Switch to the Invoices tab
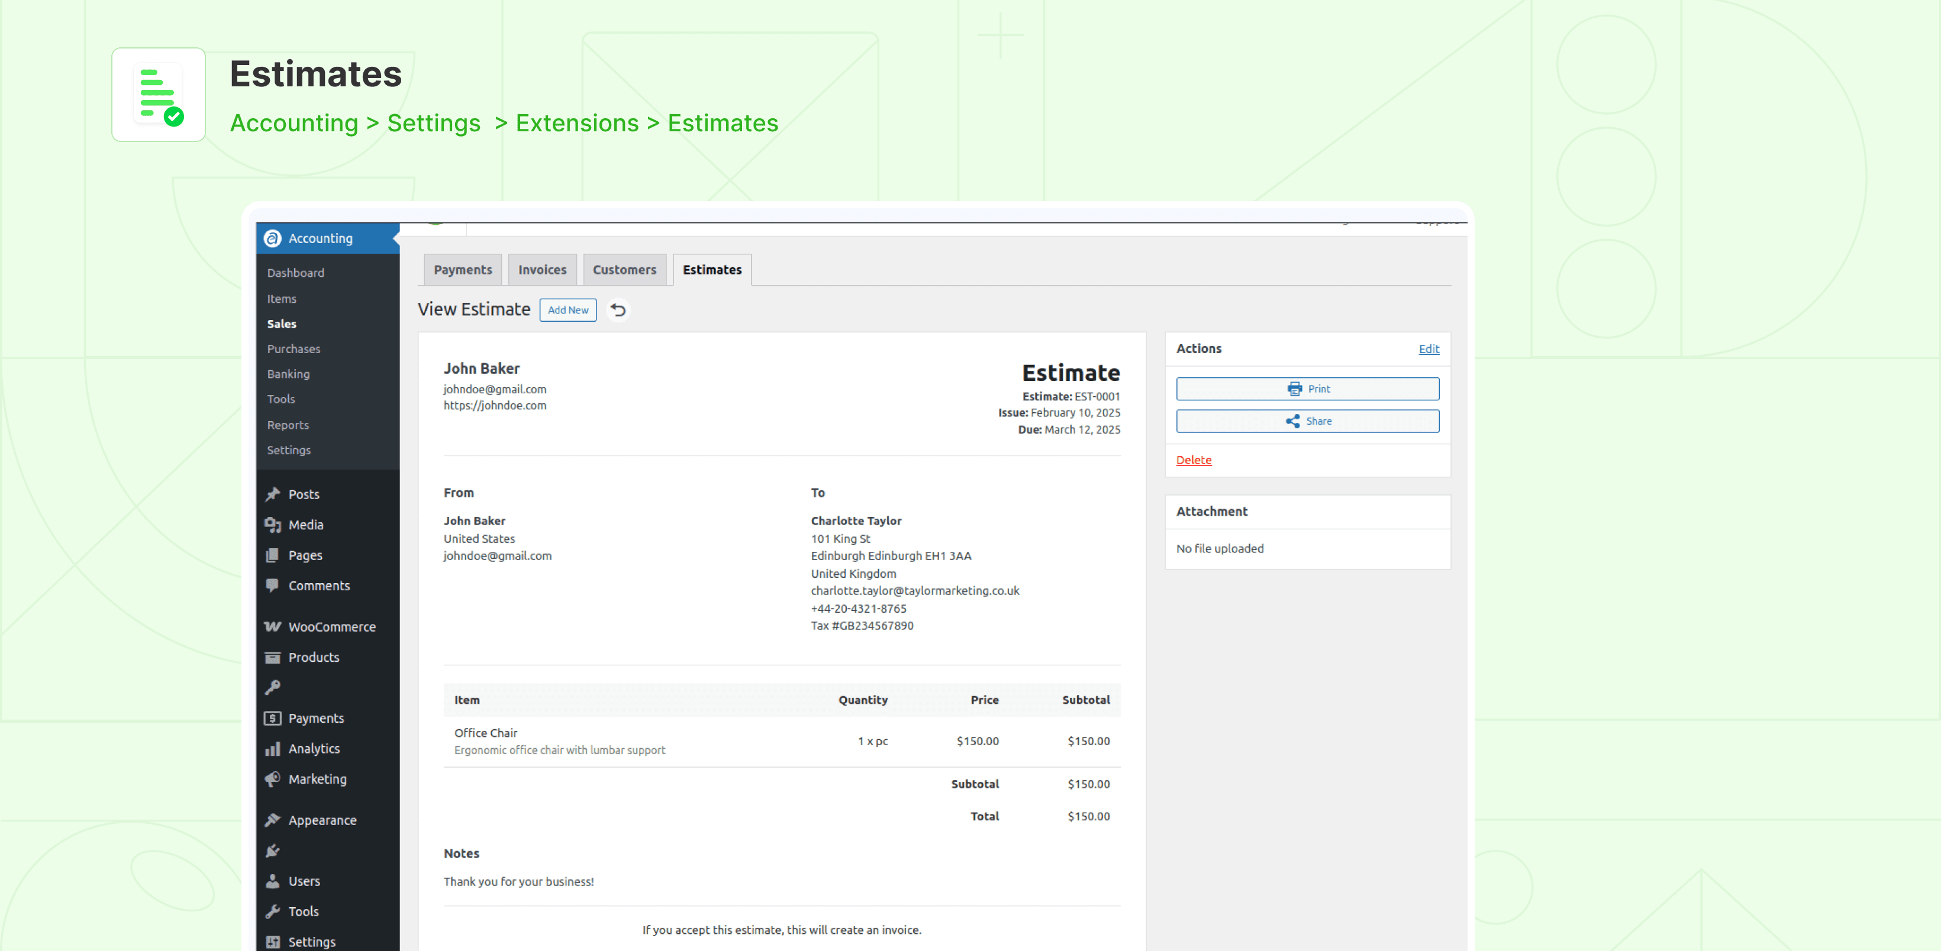This screenshot has height=951, width=1941. coord(541,270)
